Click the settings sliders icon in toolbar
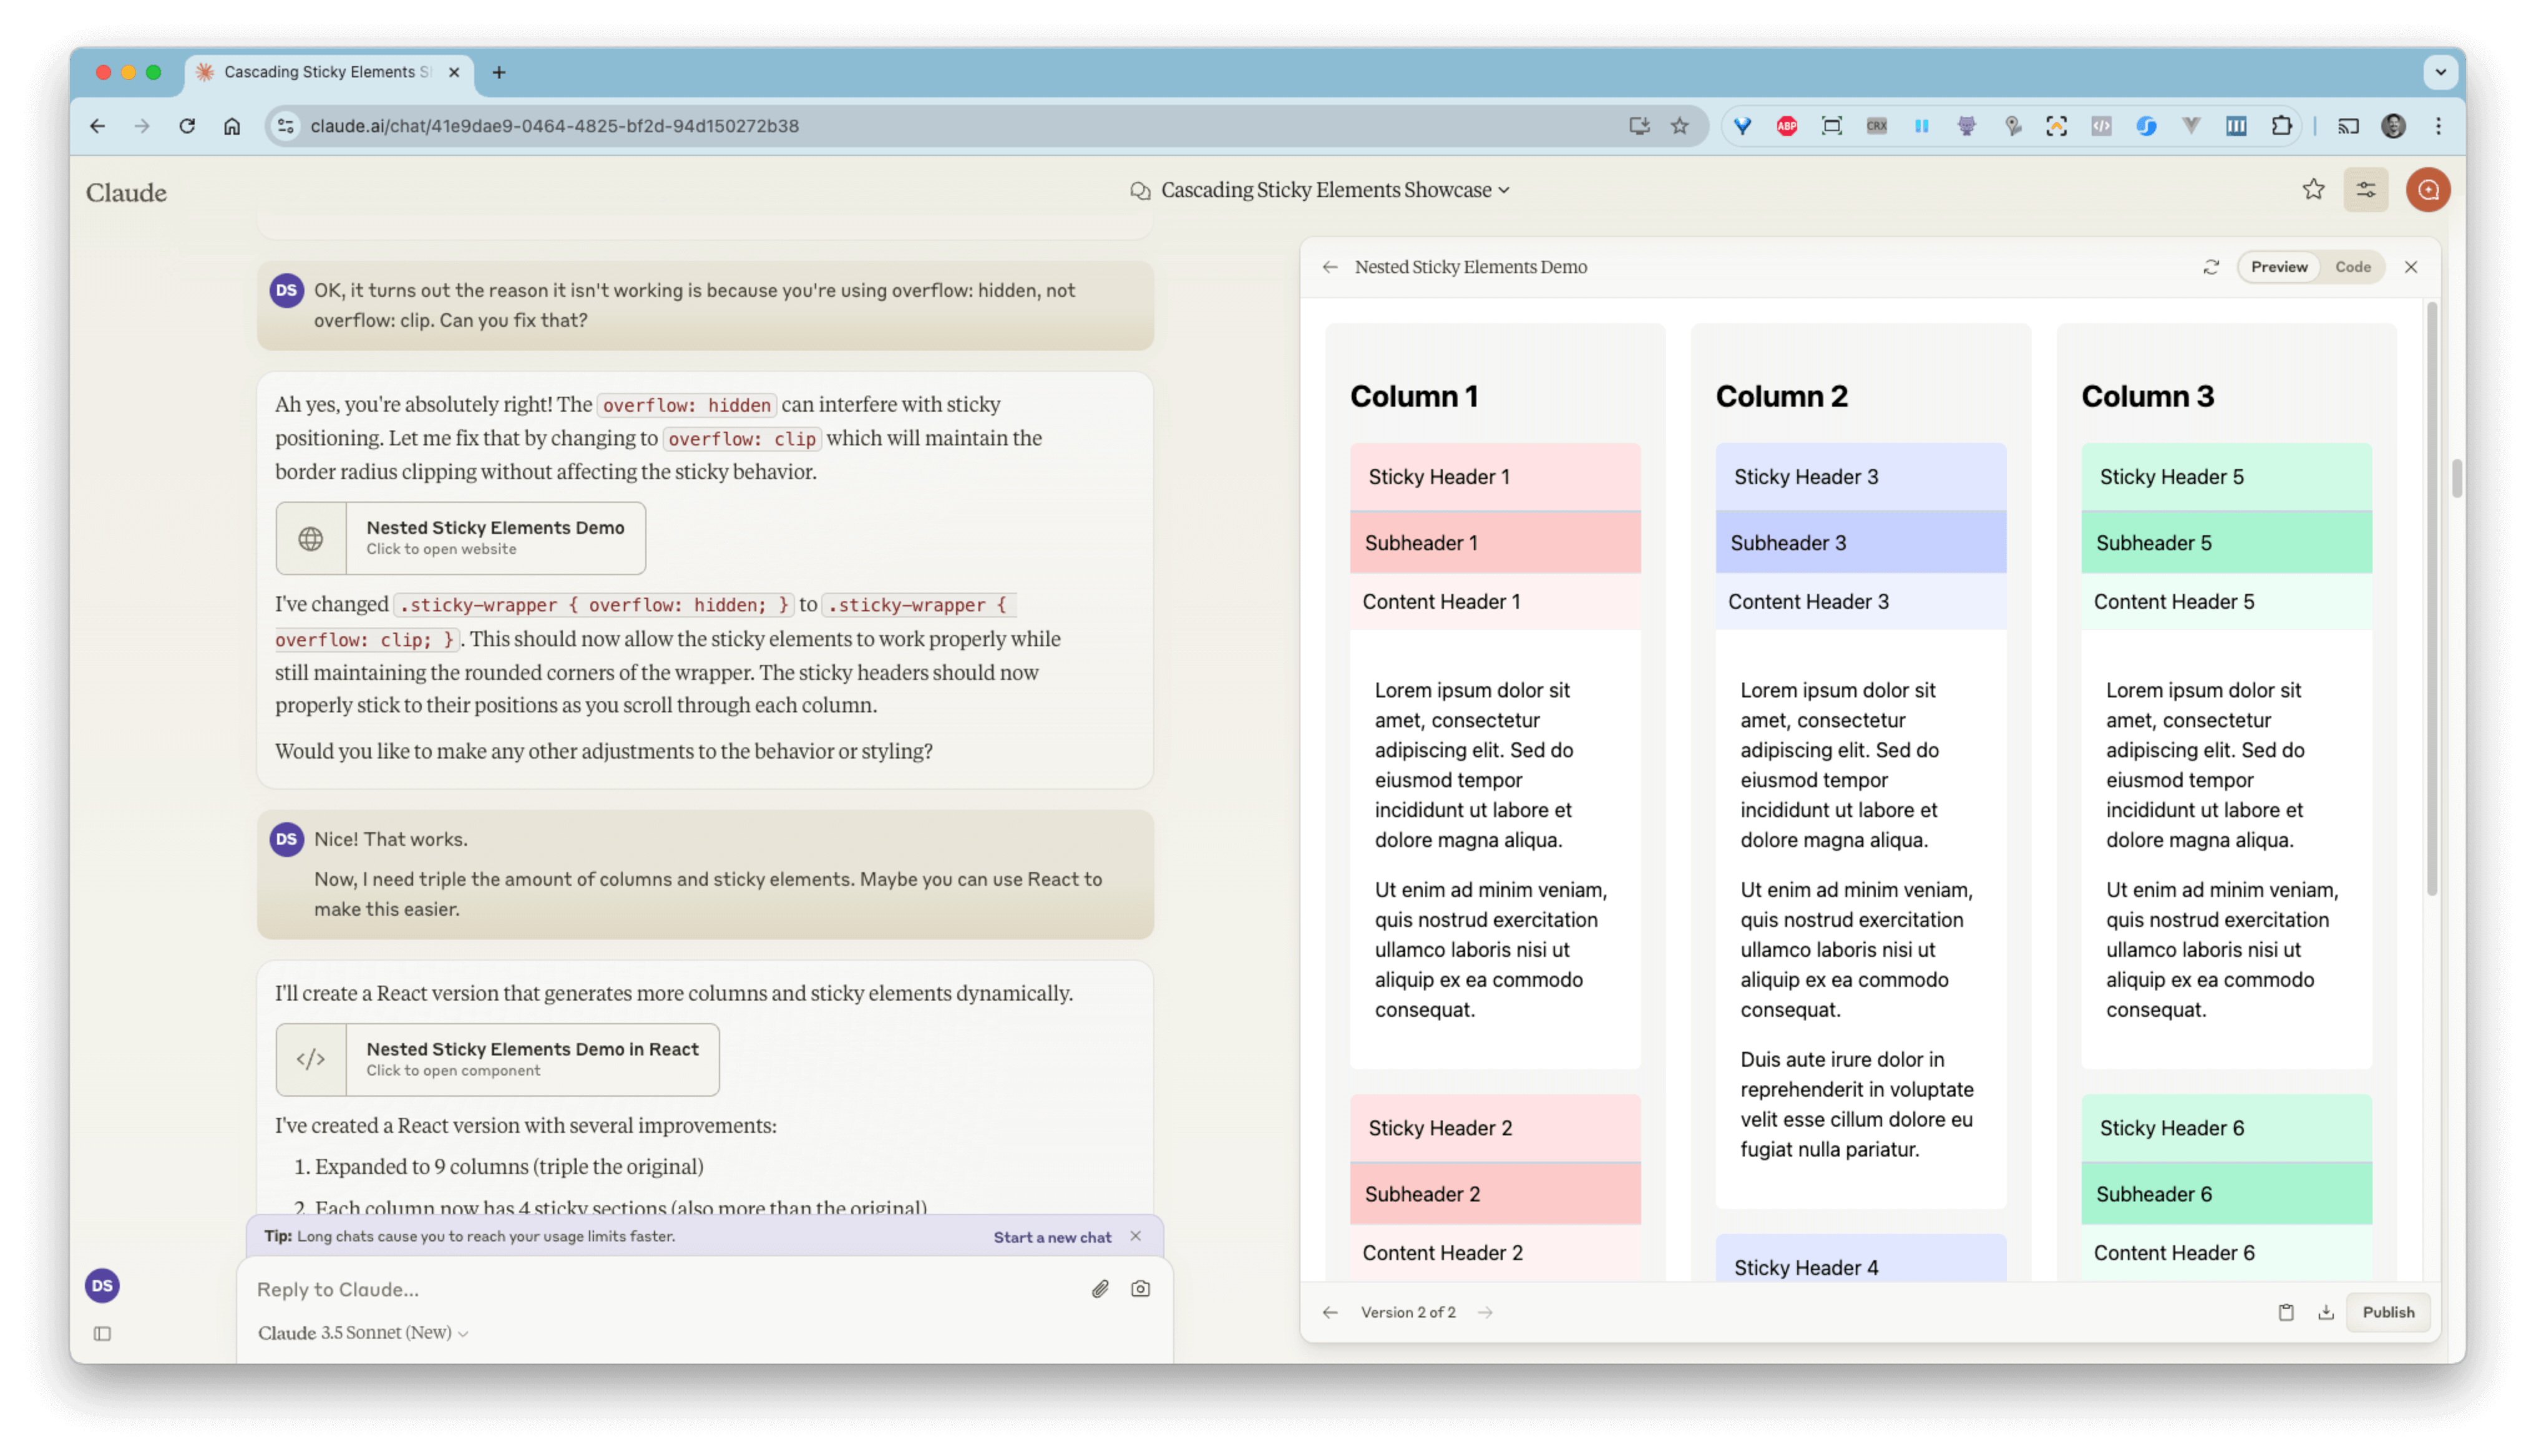The image size is (2536, 1456). pos(2365,190)
